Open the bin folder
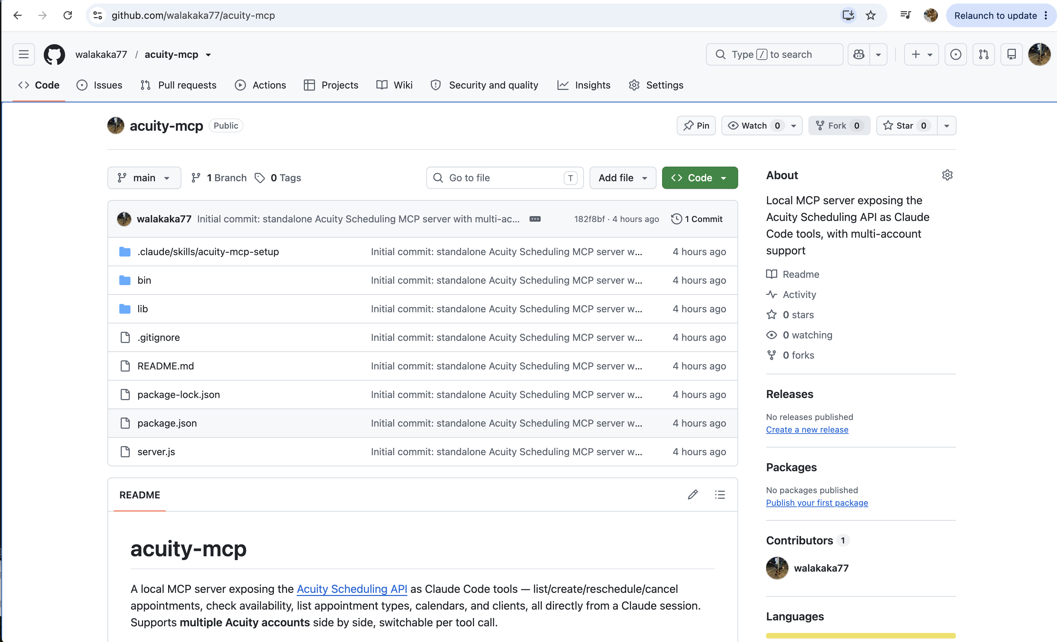Image resolution: width=1057 pixels, height=642 pixels. point(144,280)
